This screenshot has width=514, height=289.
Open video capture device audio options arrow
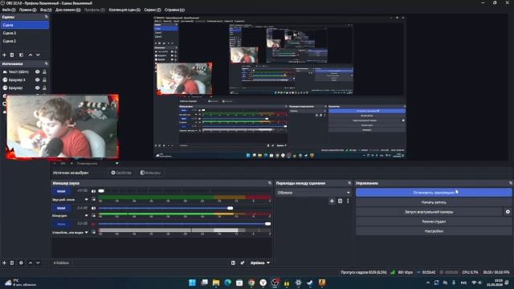[87, 232]
